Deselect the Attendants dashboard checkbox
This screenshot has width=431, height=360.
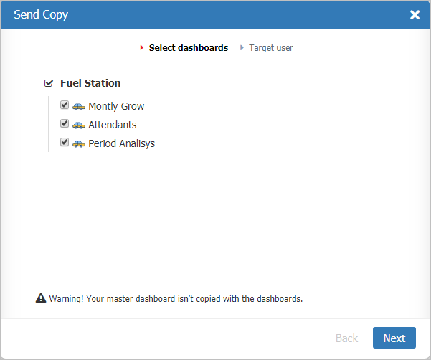tap(65, 124)
